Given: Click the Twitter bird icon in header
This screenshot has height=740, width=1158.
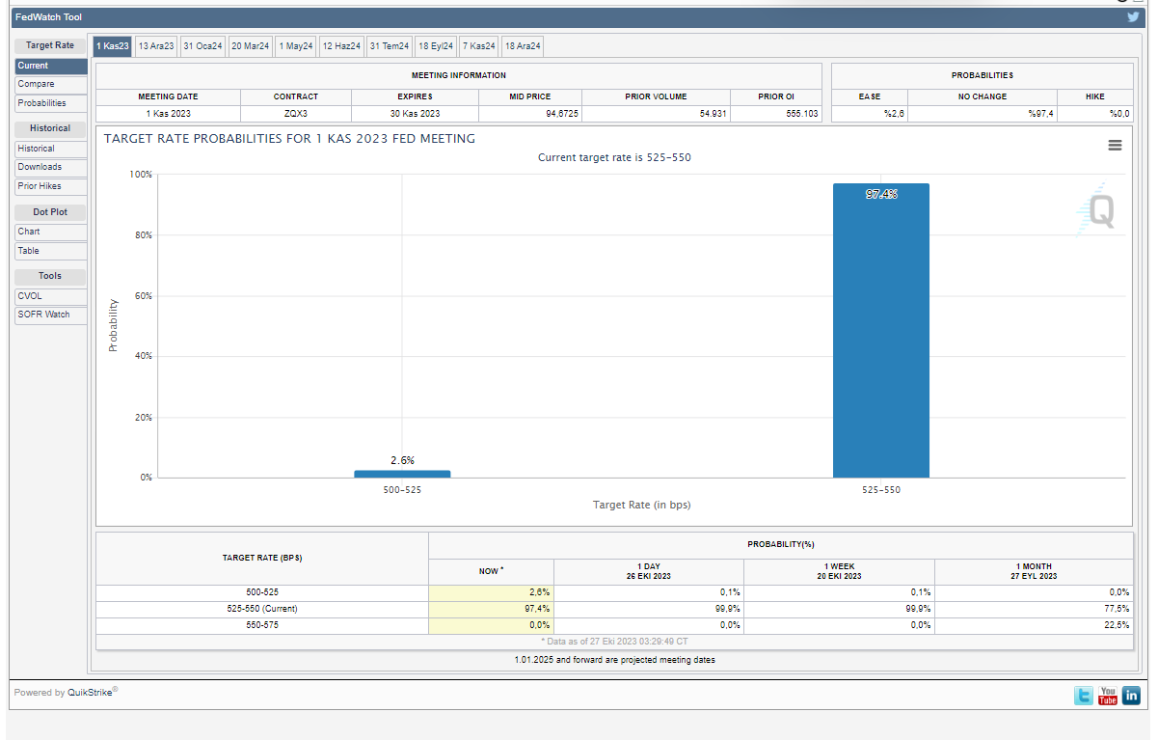Looking at the screenshot, I should click(1134, 16).
